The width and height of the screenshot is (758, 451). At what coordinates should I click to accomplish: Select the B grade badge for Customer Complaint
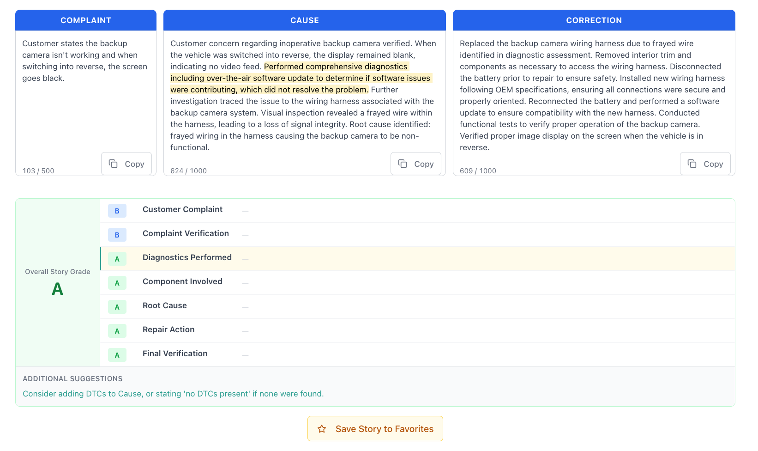click(117, 211)
